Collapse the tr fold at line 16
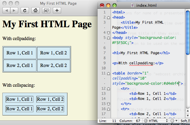Viewport: 190px width, 125px height. tap(109, 109)
